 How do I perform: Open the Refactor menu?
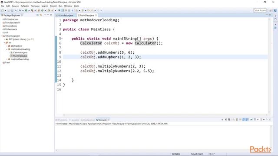[25, 6]
